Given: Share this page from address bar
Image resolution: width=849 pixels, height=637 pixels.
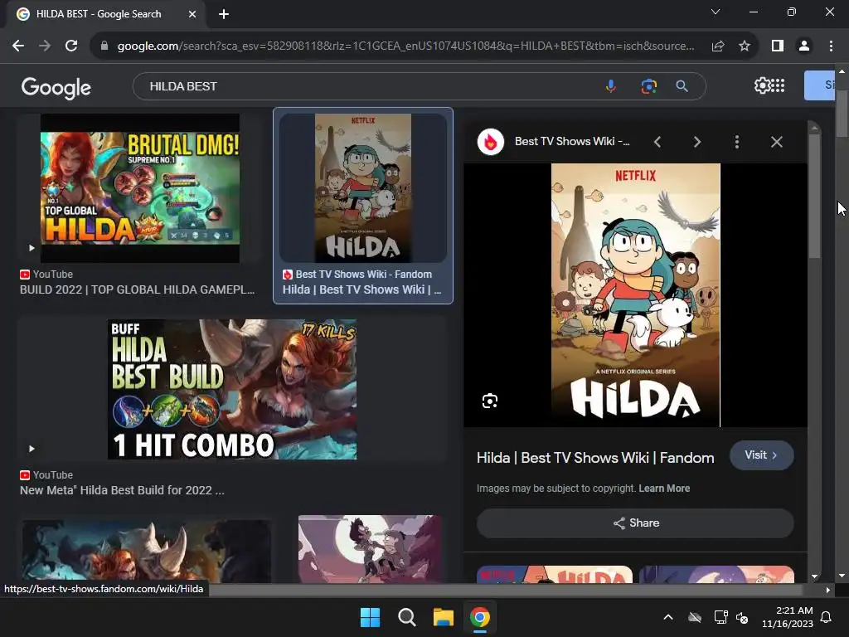Looking at the screenshot, I should pos(718,46).
